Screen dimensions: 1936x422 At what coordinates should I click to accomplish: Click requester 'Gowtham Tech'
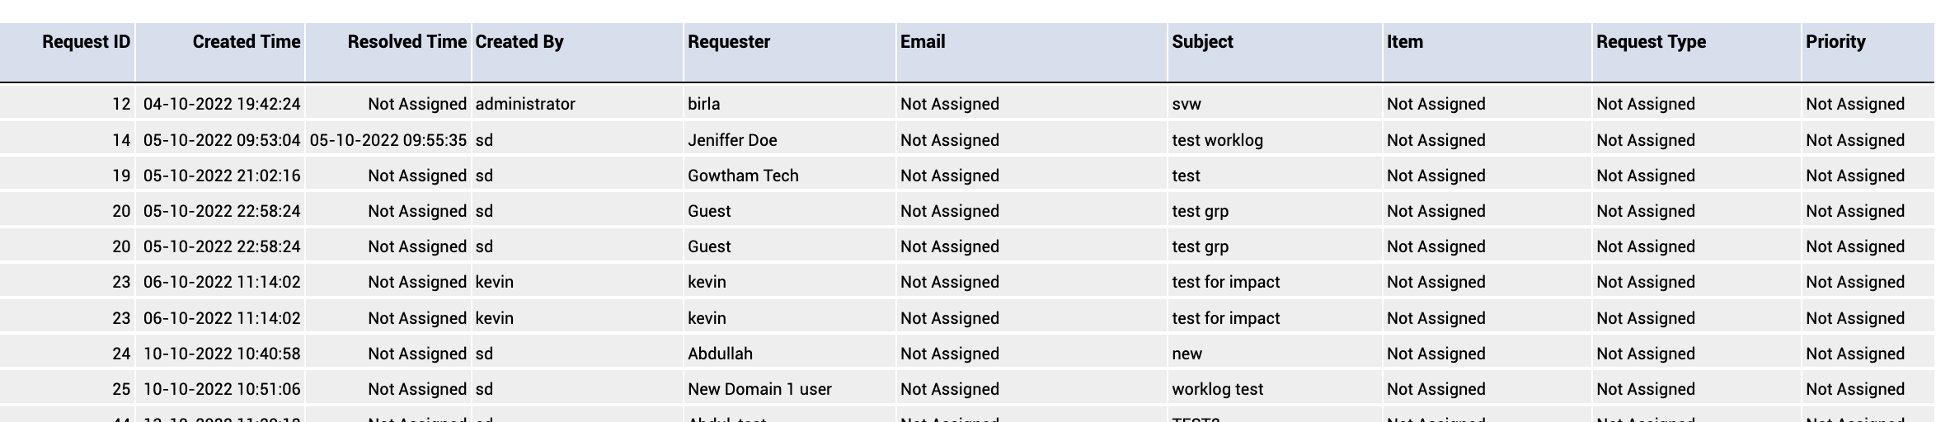(743, 176)
